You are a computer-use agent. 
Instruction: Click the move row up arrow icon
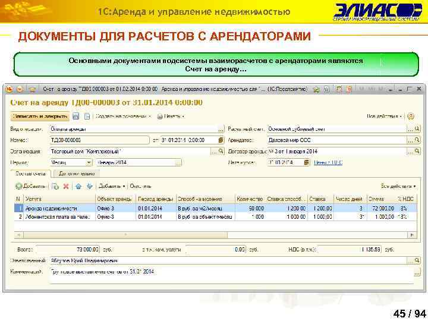78,186
